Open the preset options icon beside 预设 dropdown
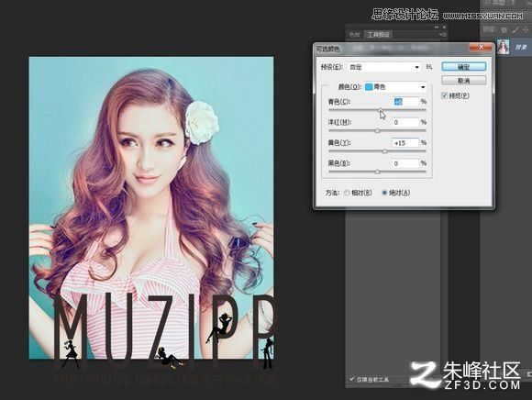The width and height of the screenshot is (532, 400). click(x=429, y=67)
